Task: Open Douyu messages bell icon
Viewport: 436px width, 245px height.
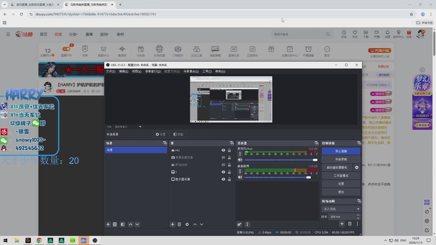Action: point(387,33)
